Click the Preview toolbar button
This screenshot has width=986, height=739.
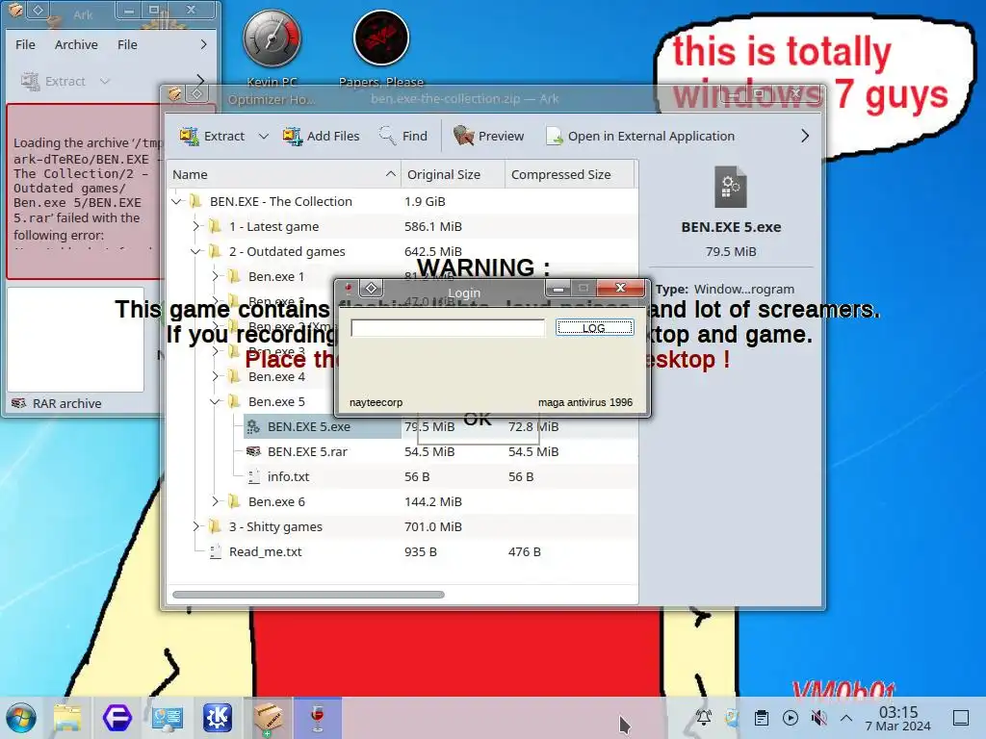pos(488,136)
